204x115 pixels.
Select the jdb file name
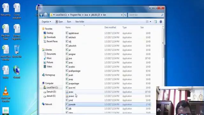(70, 109)
